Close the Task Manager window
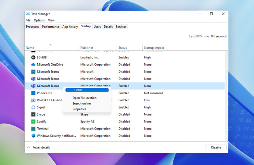The image size is (254, 165). 223,14
